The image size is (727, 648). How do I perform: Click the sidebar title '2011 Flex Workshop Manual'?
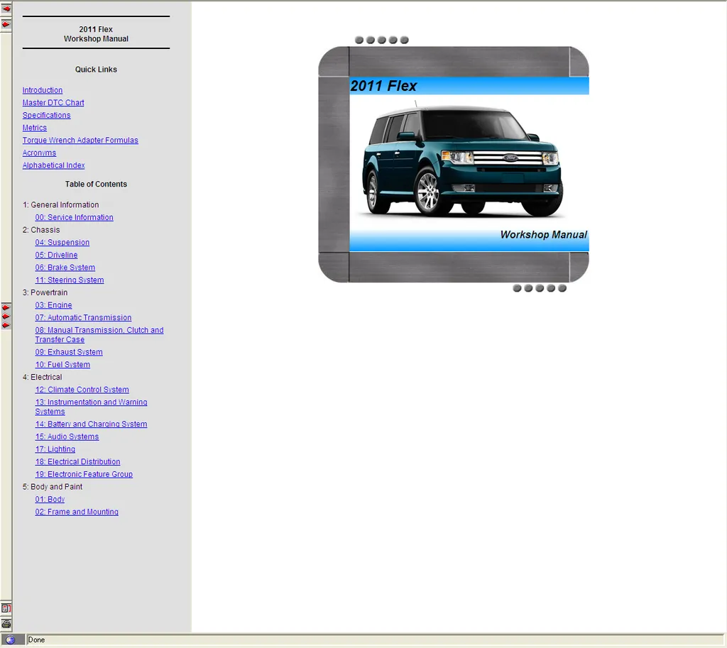coord(96,34)
